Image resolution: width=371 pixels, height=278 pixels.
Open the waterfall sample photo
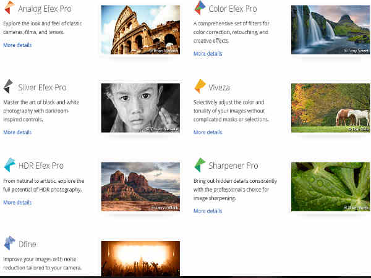click(330, 30)
